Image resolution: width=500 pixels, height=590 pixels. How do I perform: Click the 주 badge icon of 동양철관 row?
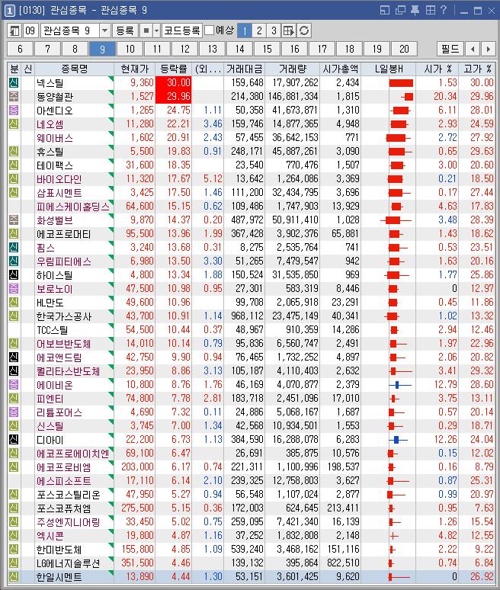coord(14,96)
